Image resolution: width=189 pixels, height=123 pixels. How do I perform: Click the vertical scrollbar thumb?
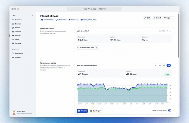pyautogui.click(x=179, y=35)
